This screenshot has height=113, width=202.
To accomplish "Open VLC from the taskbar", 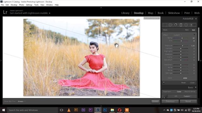I will (x=69, y=110).
